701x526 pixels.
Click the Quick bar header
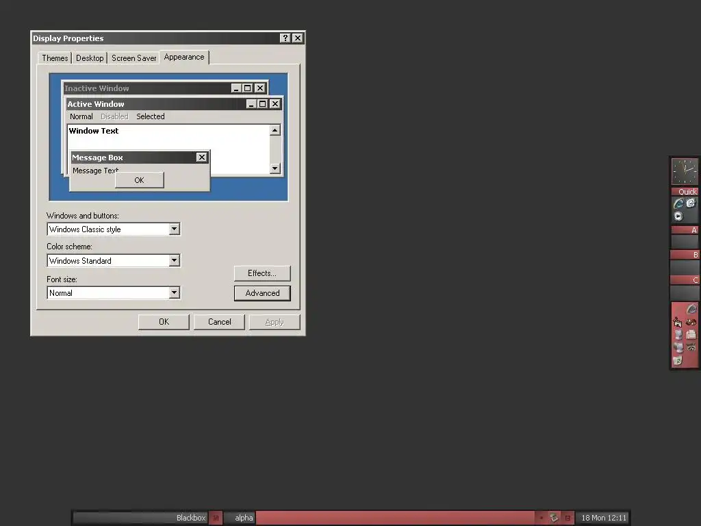[685, 192]
